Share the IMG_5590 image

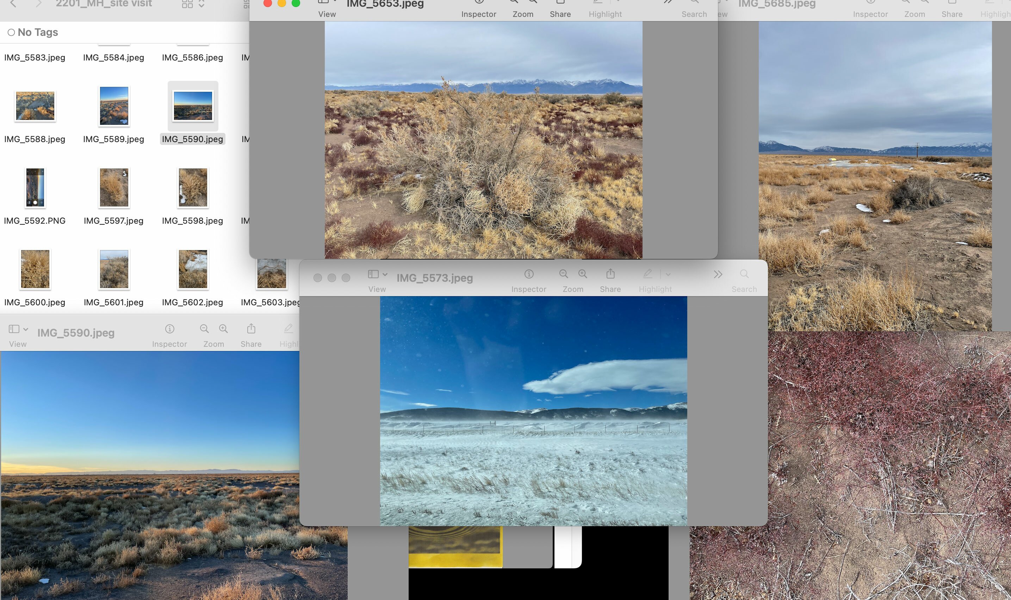pyautogui.click(x=251, y=329)
